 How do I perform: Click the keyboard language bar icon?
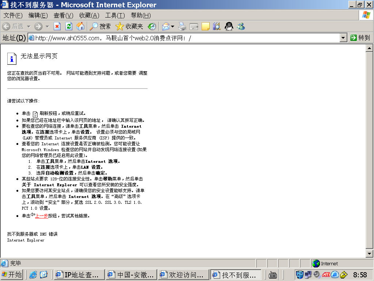272,275
